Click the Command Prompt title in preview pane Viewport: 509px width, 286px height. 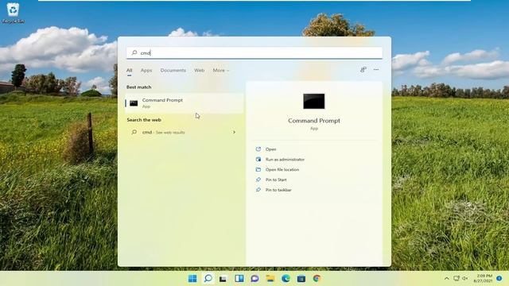[x=314, y=121]
